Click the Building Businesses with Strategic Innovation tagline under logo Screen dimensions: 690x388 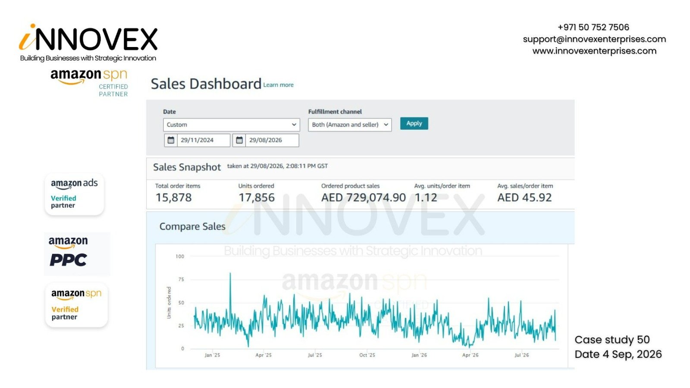click(x=88, y=58)
